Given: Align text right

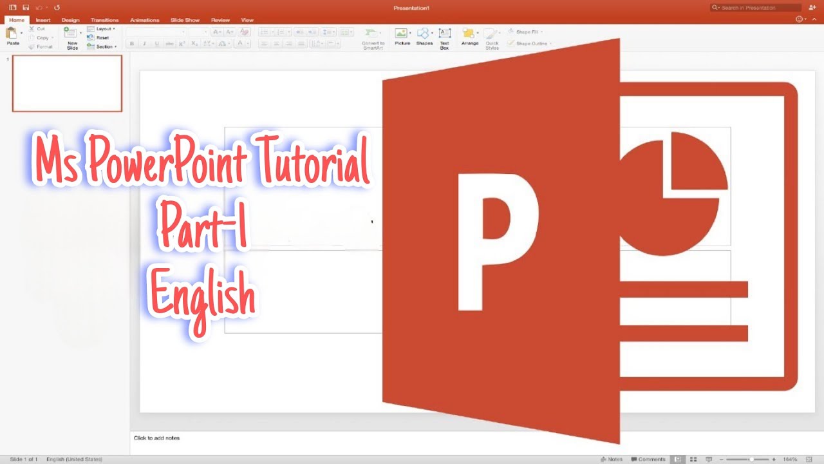Looking at the screenshot, I should pyautogui.click(x=288, y=44).
